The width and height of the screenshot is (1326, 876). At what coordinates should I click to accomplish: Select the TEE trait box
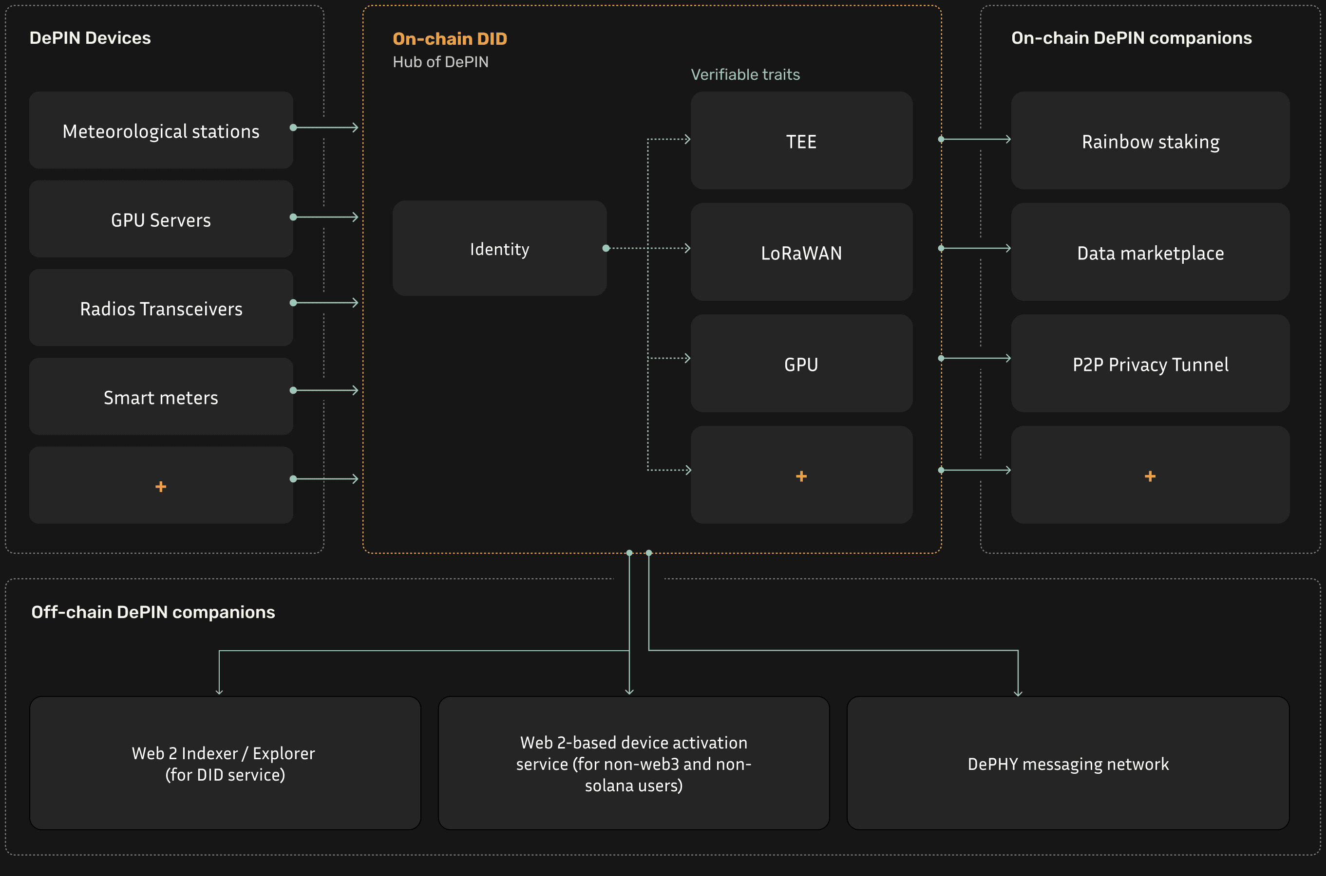click(x=801, y=140)
